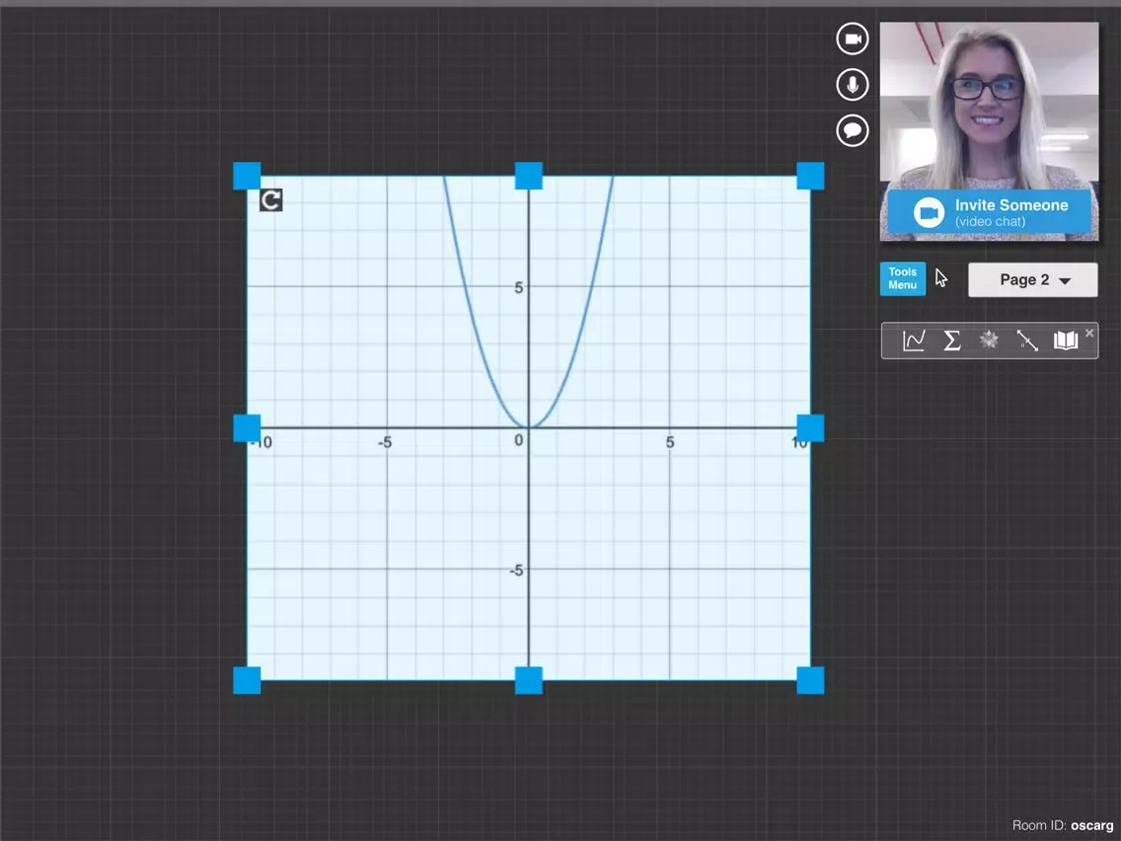Click top-right resize handle of graph

810,176
